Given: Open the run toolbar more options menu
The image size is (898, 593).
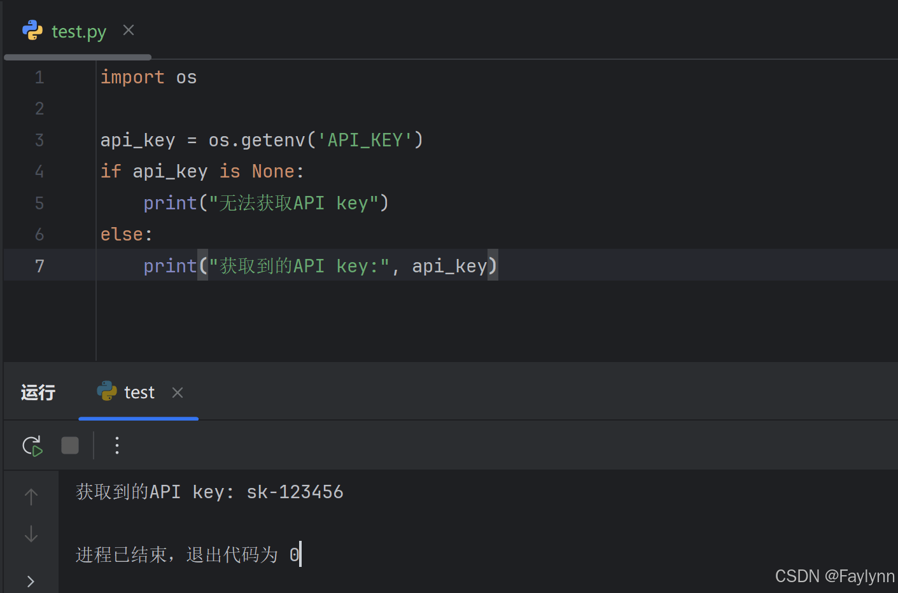Looking at the screenshot, I should tap(117, 445).
